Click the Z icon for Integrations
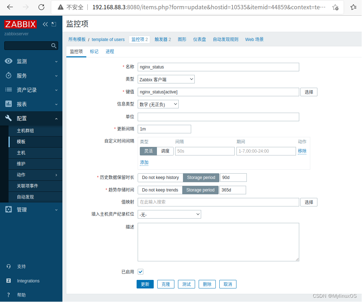362x302 pixels. 9,281
